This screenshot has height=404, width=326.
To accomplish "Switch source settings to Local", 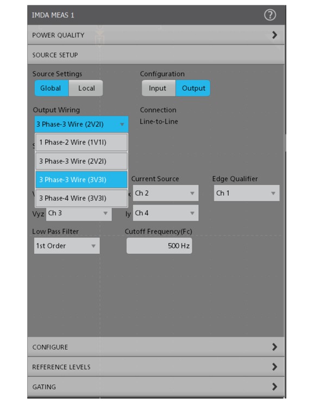I will [x=86, y=88].
